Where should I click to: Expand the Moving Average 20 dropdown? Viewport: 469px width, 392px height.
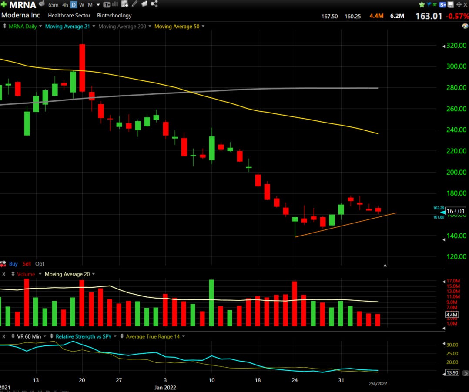(93, 274)
